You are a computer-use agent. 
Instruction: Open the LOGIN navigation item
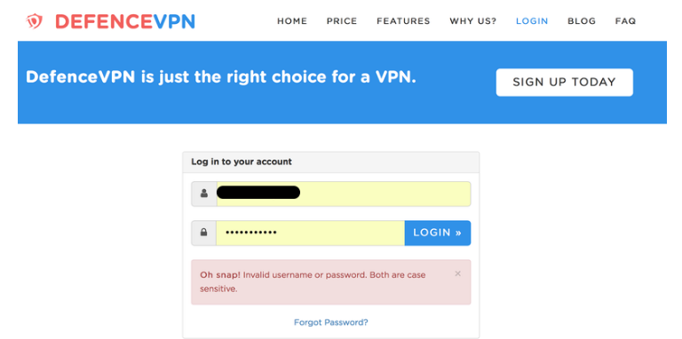(532, 21)
